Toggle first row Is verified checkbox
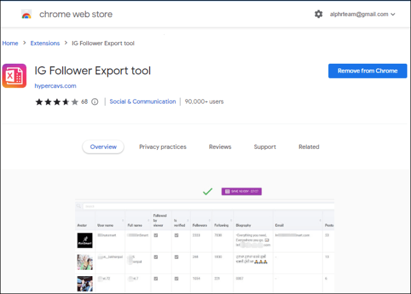Viewport: 411px width, 294px height. (x=176, y=236)
